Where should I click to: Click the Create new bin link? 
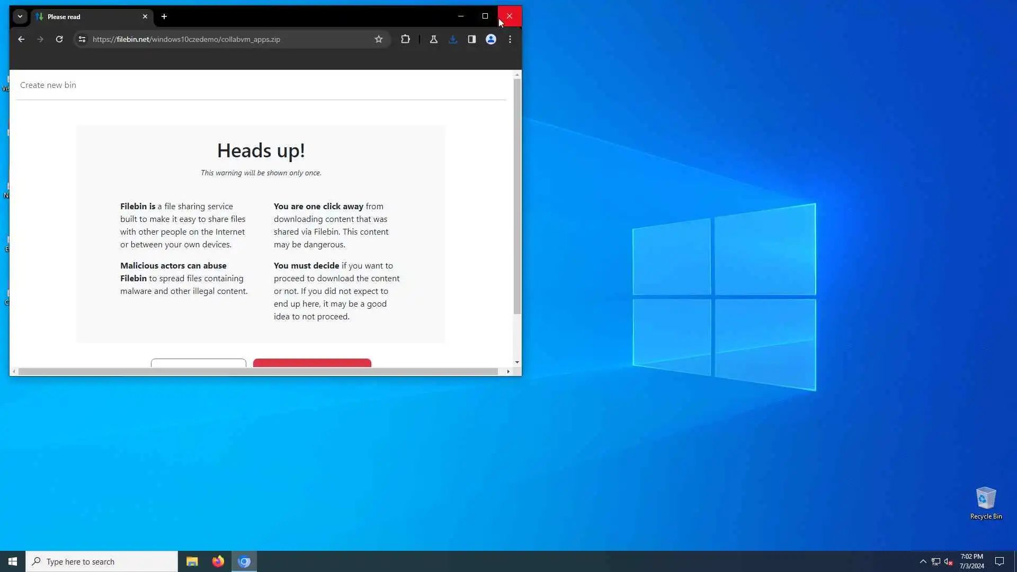pos(48,85)
